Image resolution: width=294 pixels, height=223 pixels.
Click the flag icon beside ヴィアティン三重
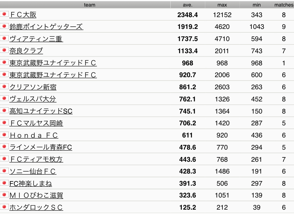[4, 38]
